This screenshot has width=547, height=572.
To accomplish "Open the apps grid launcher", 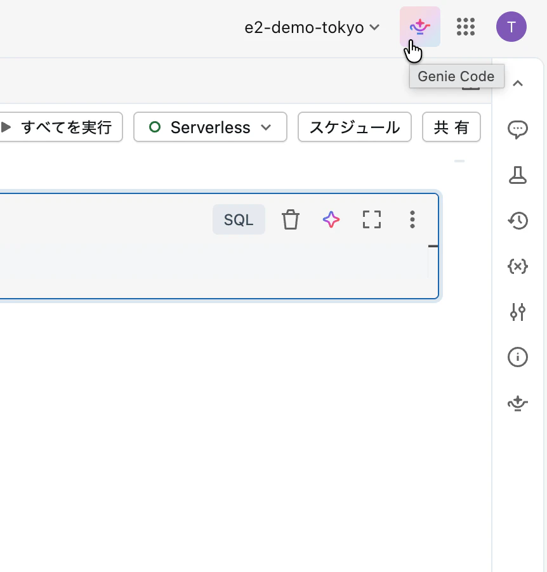I will 466,27.
